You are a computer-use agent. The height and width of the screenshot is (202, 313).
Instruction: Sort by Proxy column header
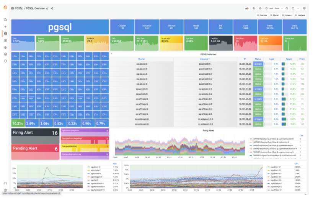pos(302,59)
